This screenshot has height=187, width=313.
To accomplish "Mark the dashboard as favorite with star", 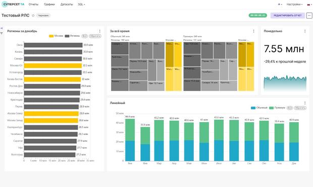I will [x=33, y=16].
